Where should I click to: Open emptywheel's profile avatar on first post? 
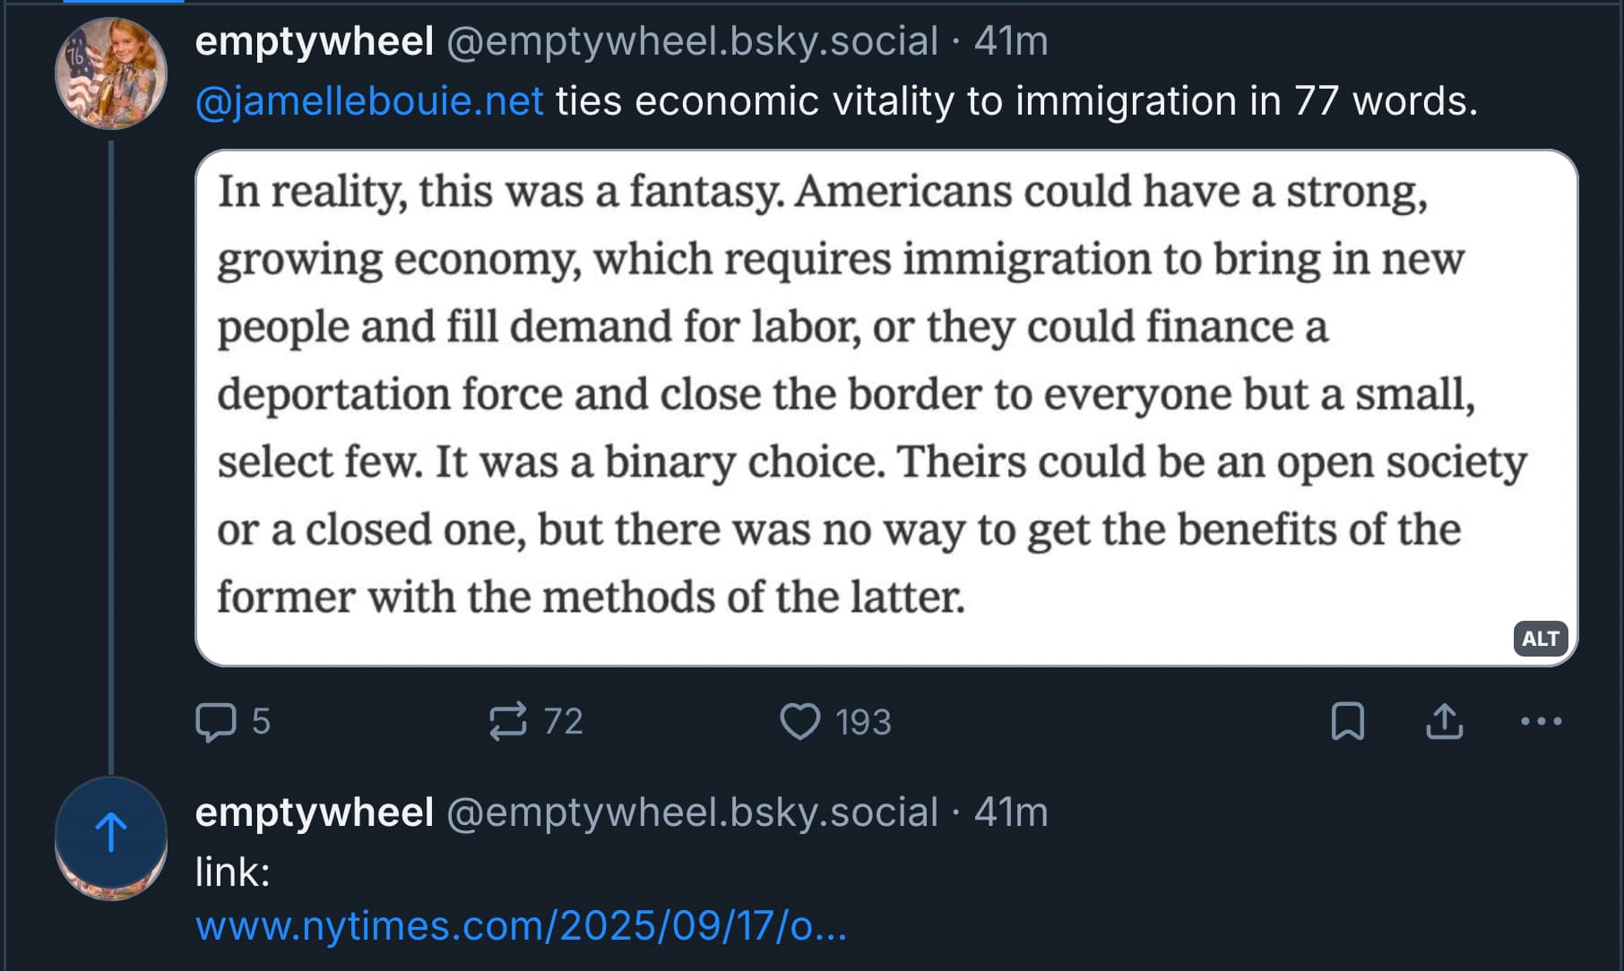[x=111, y=73]
